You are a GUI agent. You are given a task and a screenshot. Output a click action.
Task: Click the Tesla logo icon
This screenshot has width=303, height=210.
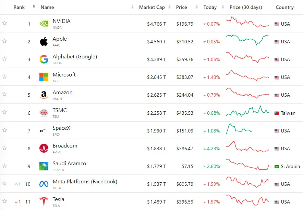point(44,201)
